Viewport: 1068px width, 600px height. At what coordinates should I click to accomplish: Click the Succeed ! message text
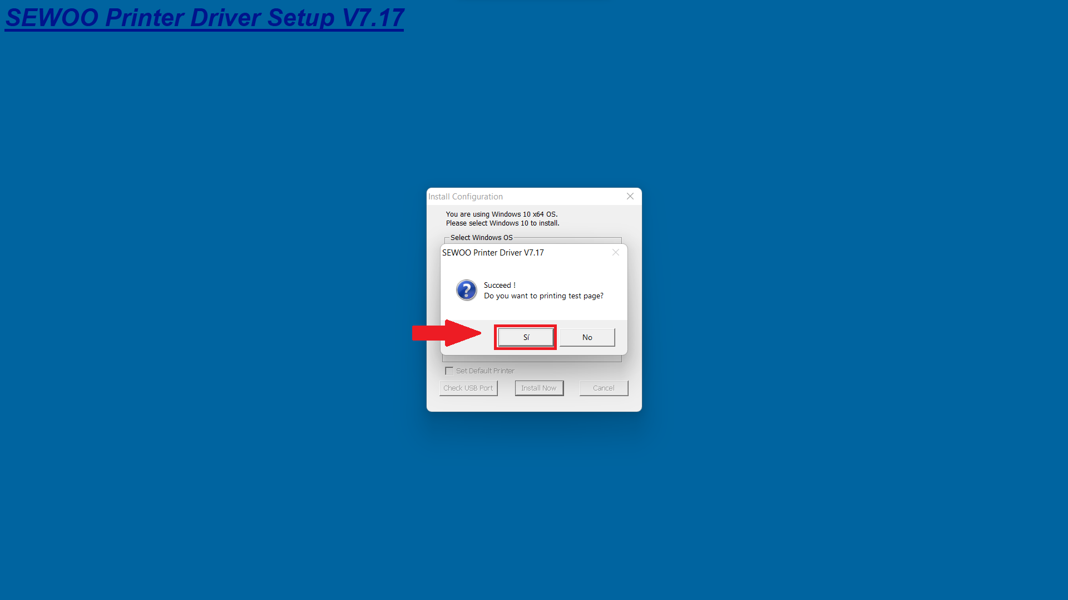point(500,286)
